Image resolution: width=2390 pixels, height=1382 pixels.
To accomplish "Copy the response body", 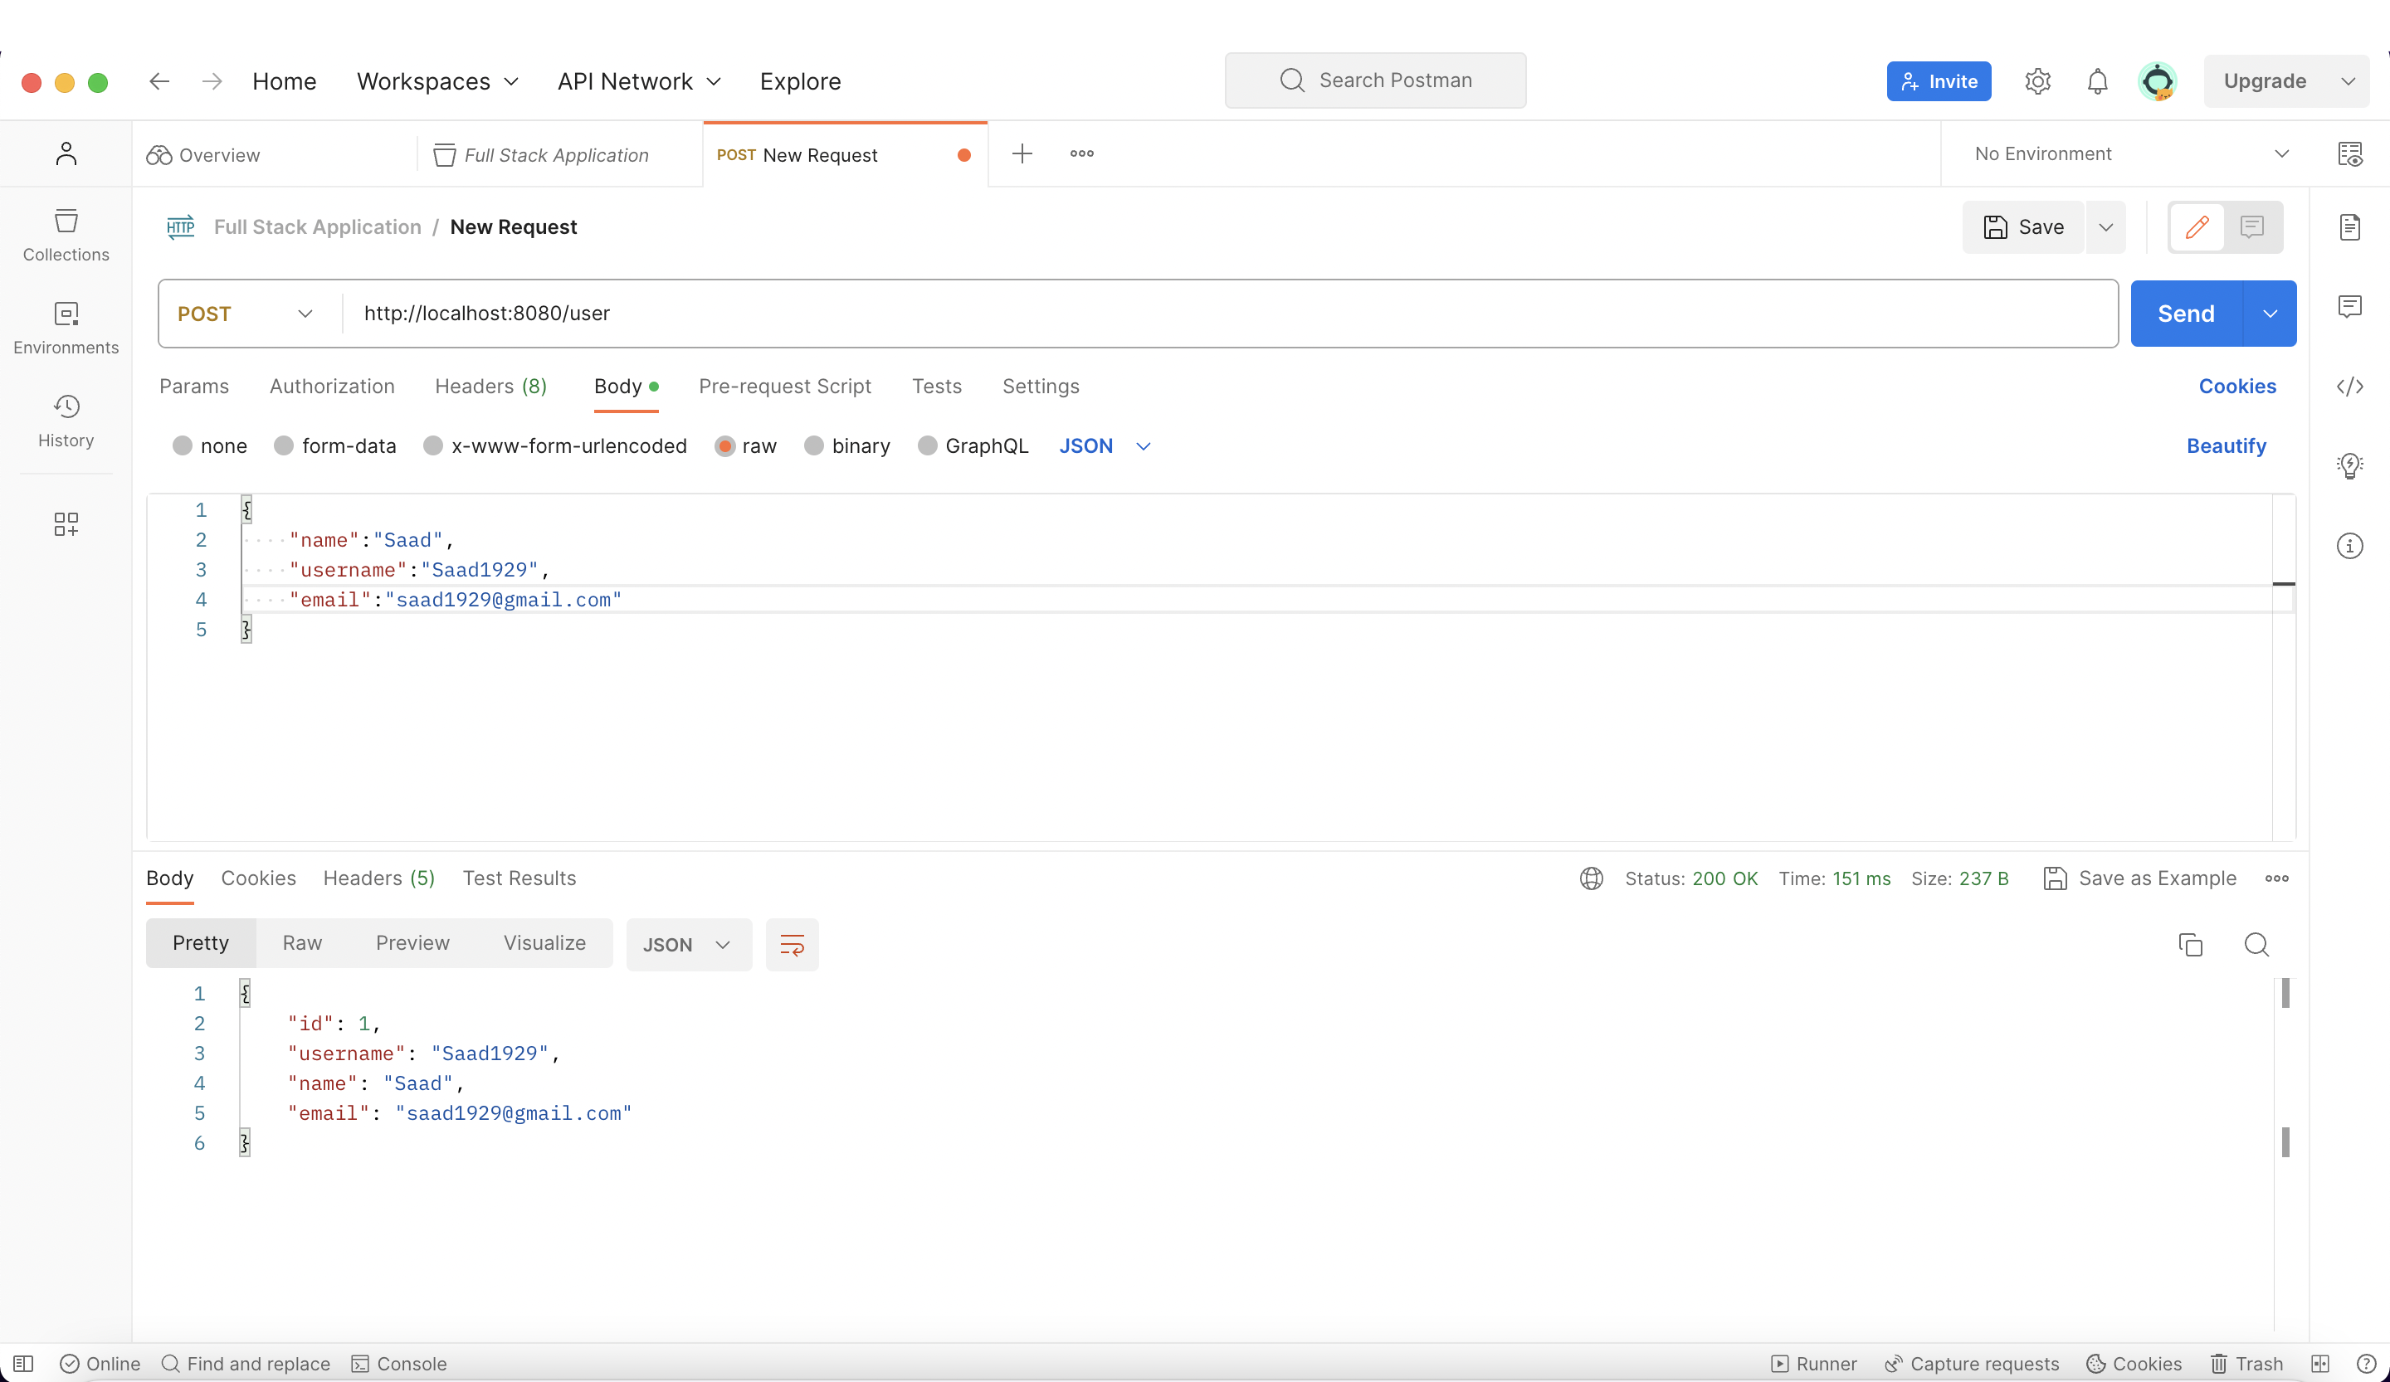I will point(2191,945).
